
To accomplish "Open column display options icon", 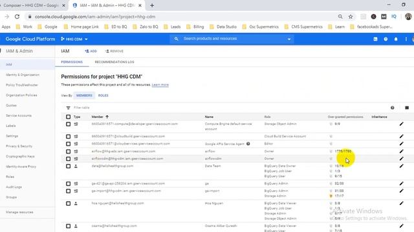I will [407, 108].
